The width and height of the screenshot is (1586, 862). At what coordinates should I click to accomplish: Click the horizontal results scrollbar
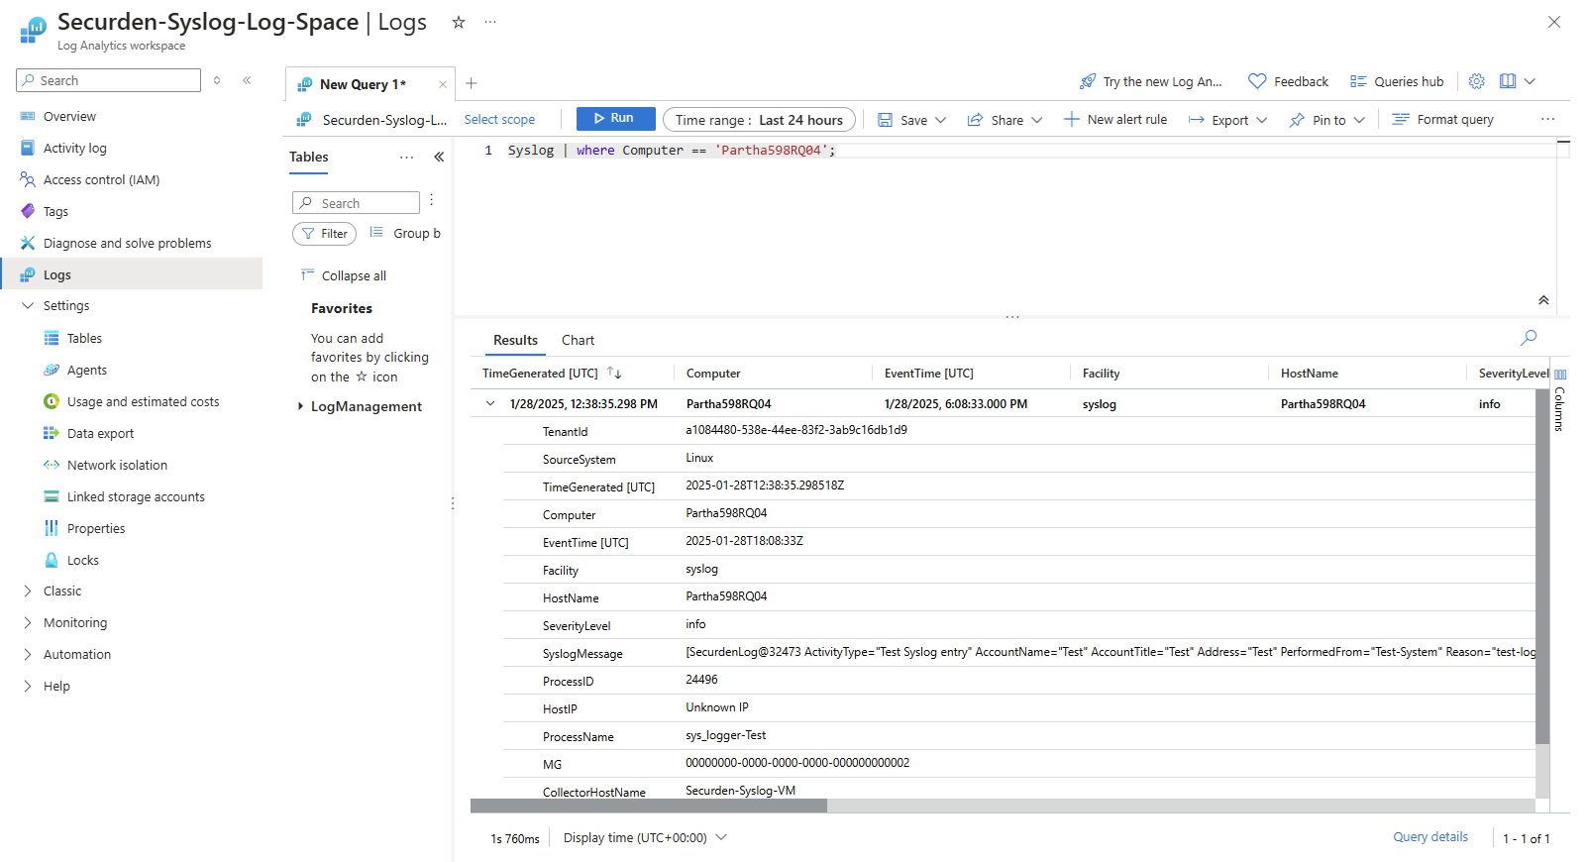649,806
